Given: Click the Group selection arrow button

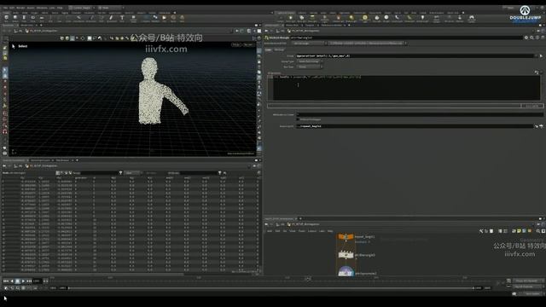Looking at the screenshot, I should (541, 55).
